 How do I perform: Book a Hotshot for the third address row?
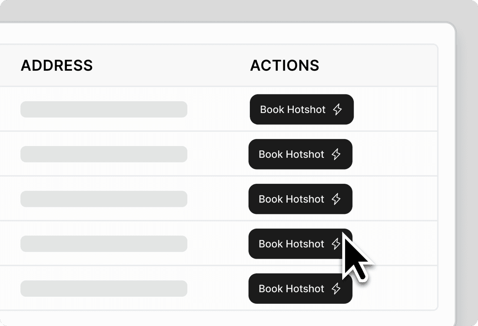coord(300,199)
